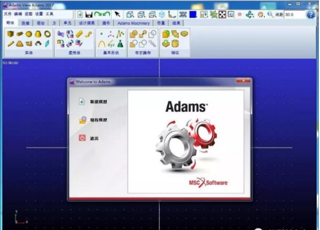Switch to the 结果 tab
The height and width of the screenshot is (230, 320).
tap(176, 23)
